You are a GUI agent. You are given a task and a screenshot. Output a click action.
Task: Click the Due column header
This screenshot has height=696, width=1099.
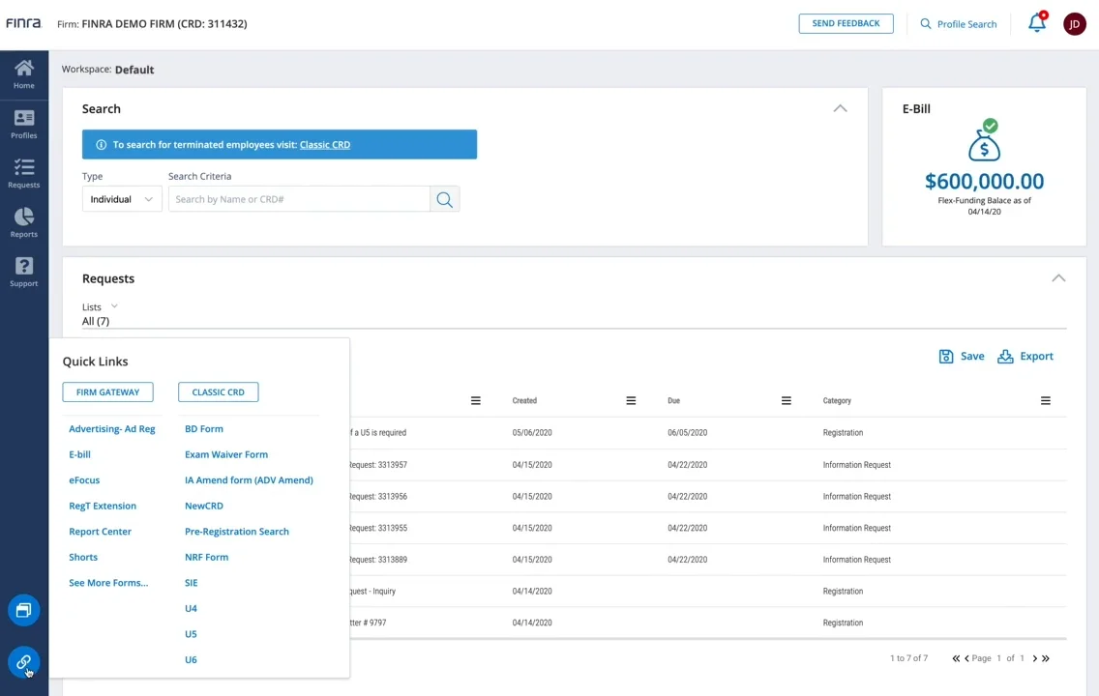pyautogui.click(x=673, y=400)
